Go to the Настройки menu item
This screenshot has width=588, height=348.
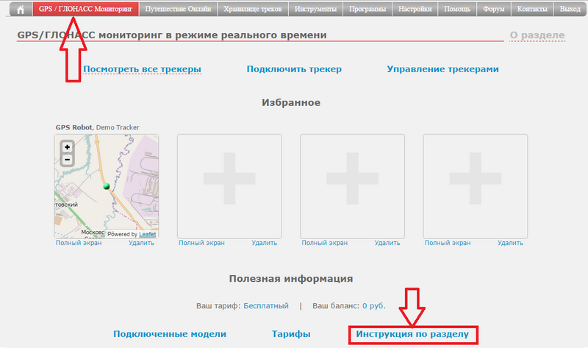tap(416, 10)
